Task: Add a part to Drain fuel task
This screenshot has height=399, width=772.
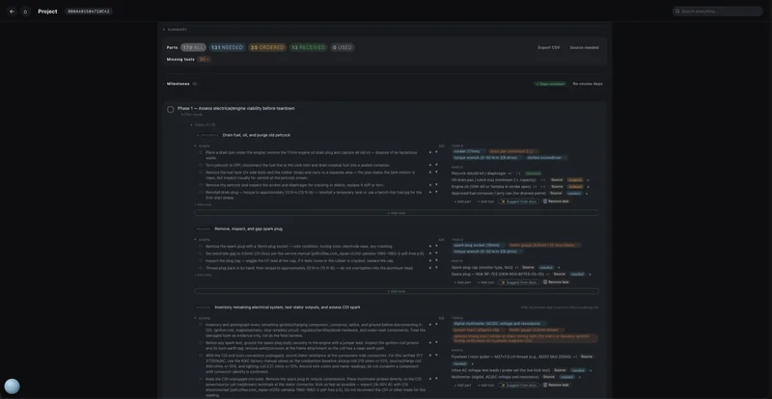Action: (x=462, y=201)
